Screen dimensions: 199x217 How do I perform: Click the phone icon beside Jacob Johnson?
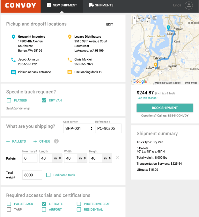(x=13, y=60)
